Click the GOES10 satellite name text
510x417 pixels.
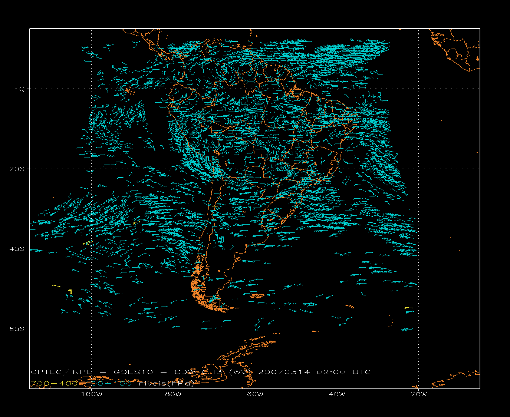(x=134, y=372)
